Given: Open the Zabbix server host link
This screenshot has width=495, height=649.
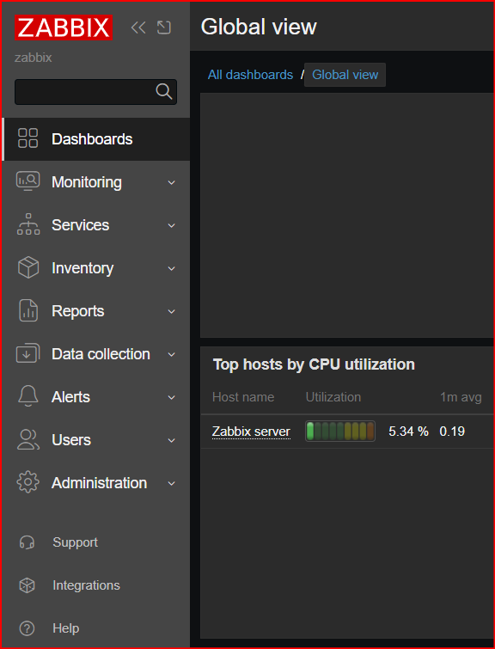Looking at the screenshot, I should (x=251, y=432).
